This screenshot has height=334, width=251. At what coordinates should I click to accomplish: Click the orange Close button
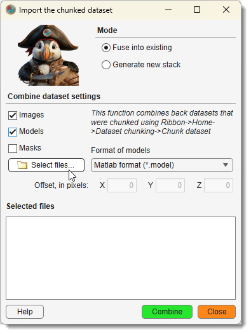[217, 312]
